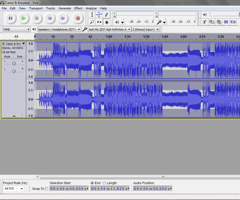Screen dimensions: 240x200
Task: Cut the selected audio
Action: [x=205, y=22]
